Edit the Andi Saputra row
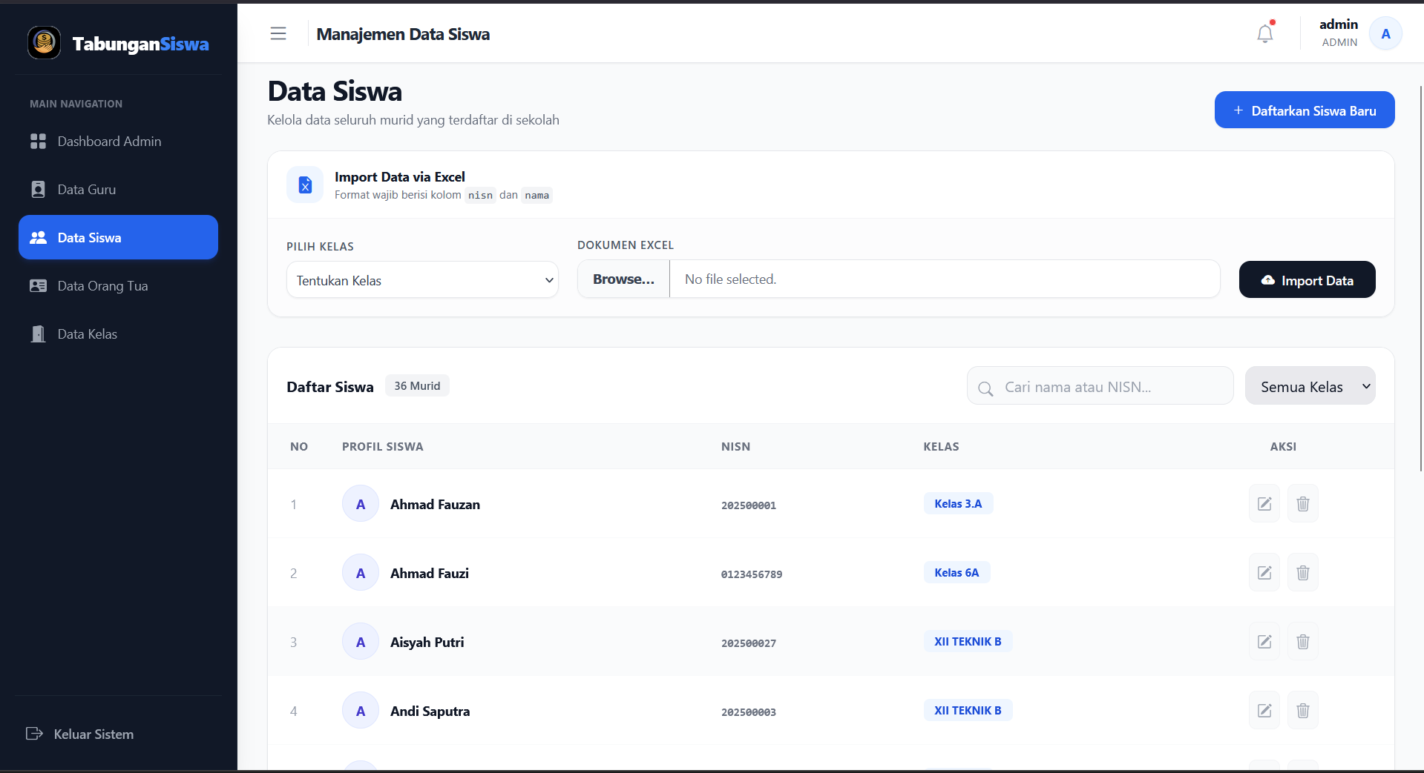This screenshot has height=773, width=1424. click(x=1264, y=711)
